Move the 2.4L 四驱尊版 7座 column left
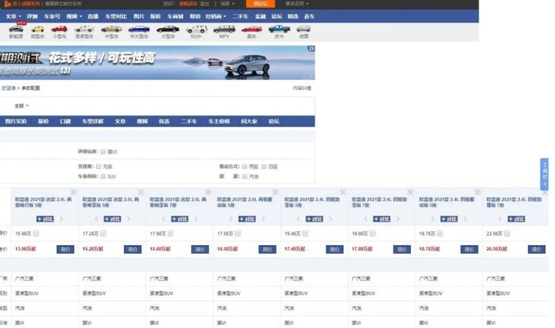Image resolution: width=555 pixels, height=328 pixels. [500, 219]
